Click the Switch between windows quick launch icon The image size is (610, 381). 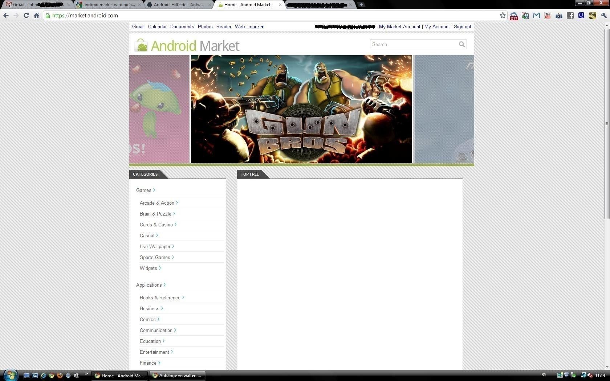pos(35,376)
